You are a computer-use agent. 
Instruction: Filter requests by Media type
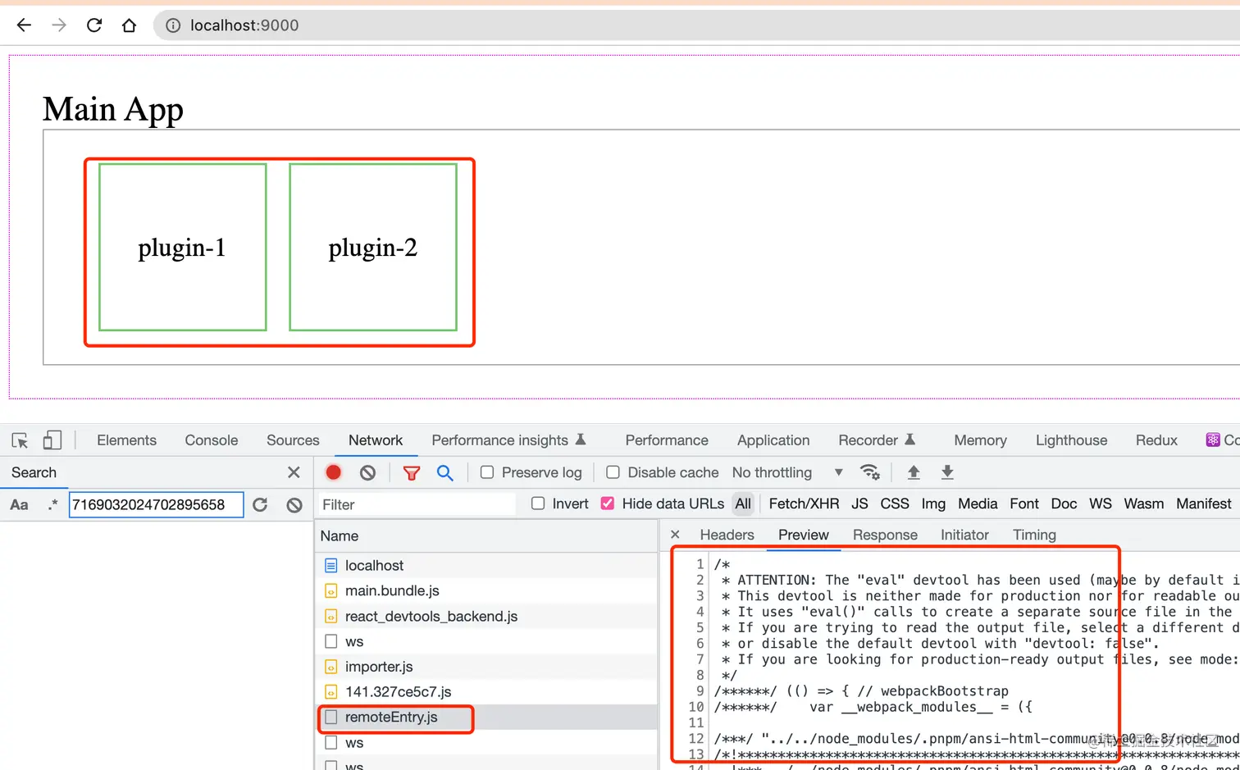pos(978,503)
